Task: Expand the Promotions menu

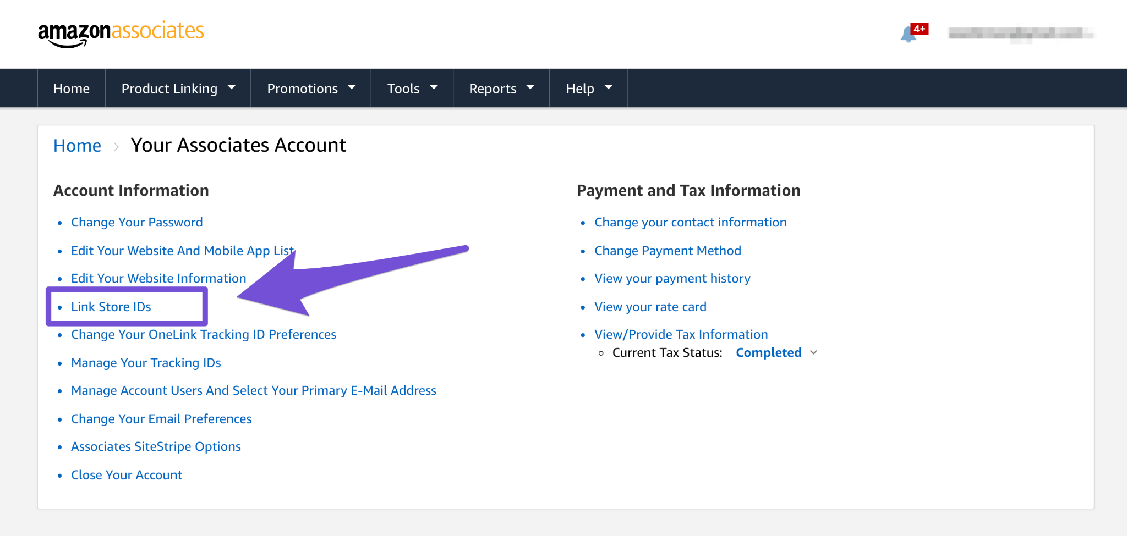Action: point(311,88)
